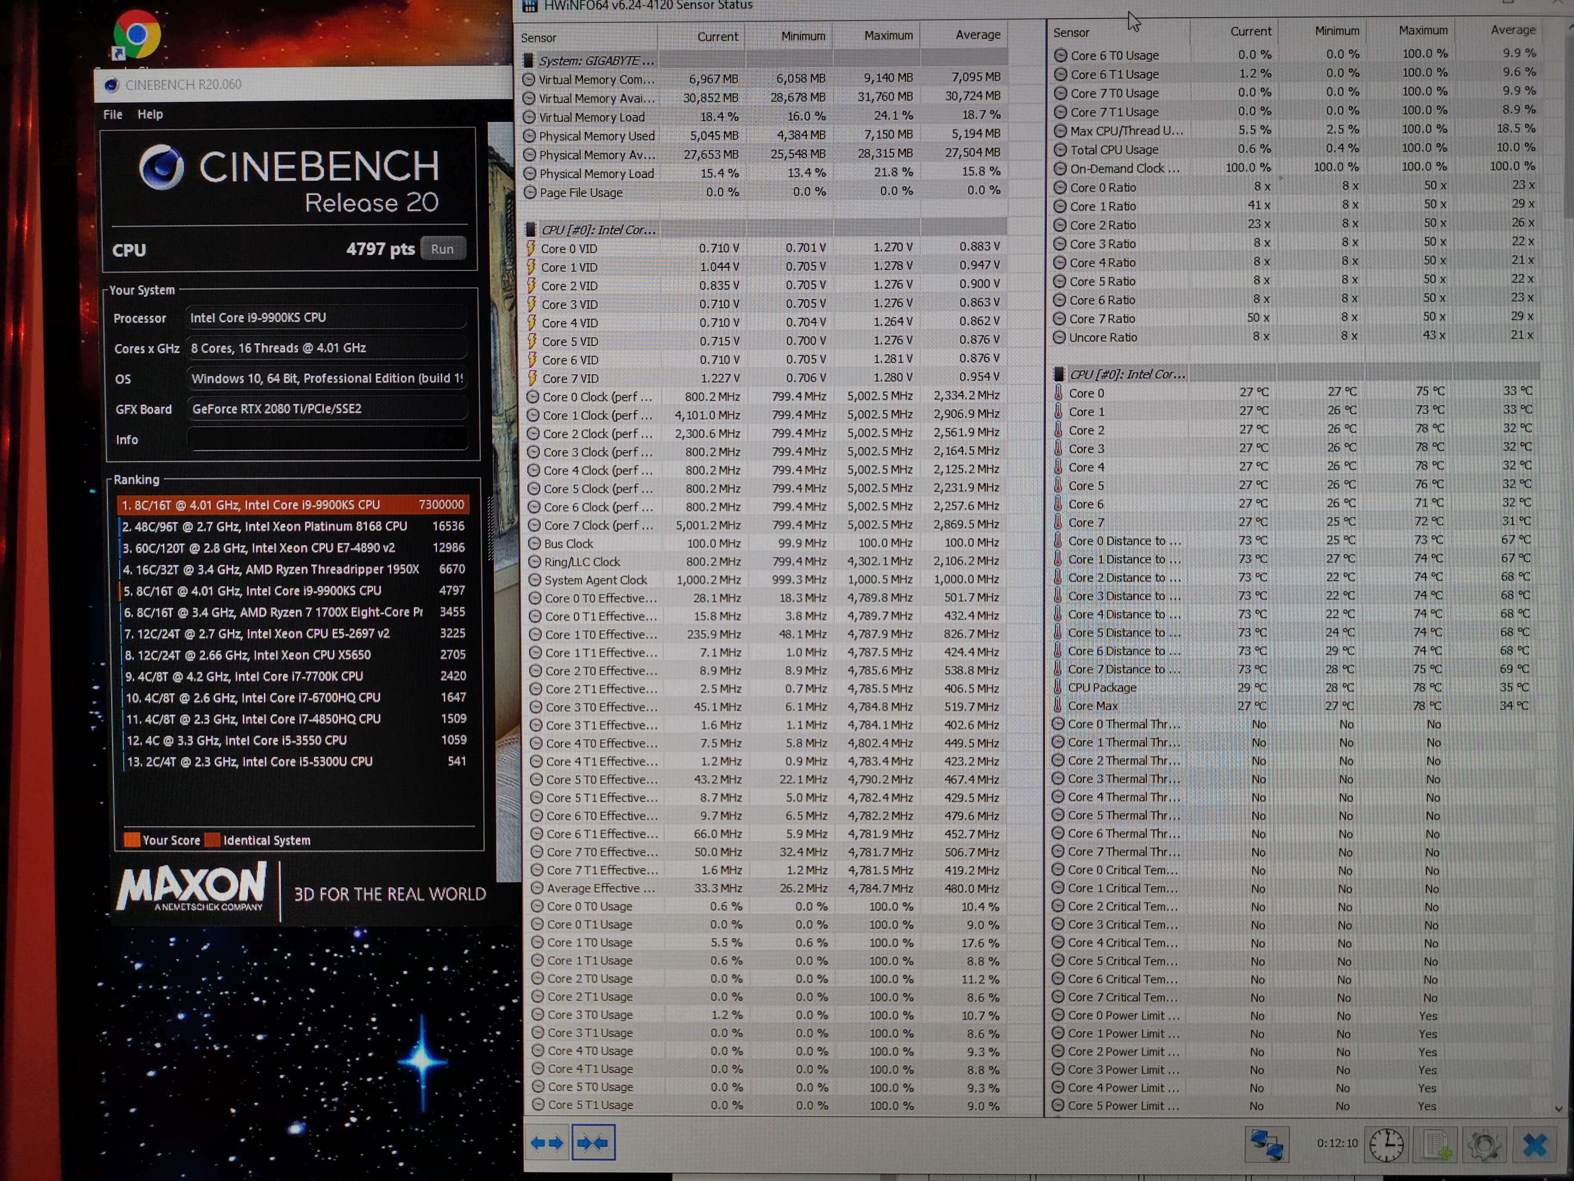Image resolution: width=1574 pixels, height=1181 pixels.
Task: Open the File menu in Cinebench
Action: 113,114
